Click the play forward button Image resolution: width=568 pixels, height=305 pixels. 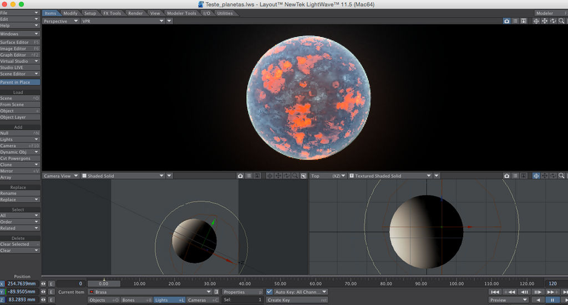click(565, 300)
